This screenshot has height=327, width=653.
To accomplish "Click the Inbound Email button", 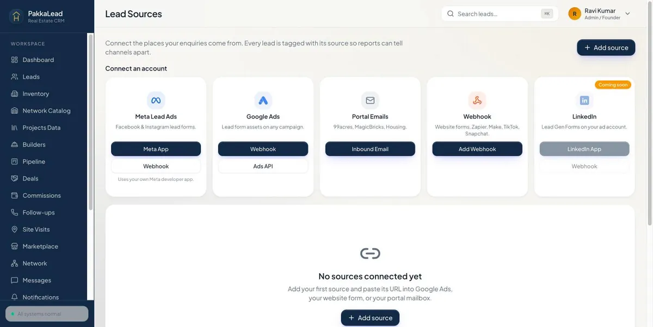I will click(x=370, y=149).
